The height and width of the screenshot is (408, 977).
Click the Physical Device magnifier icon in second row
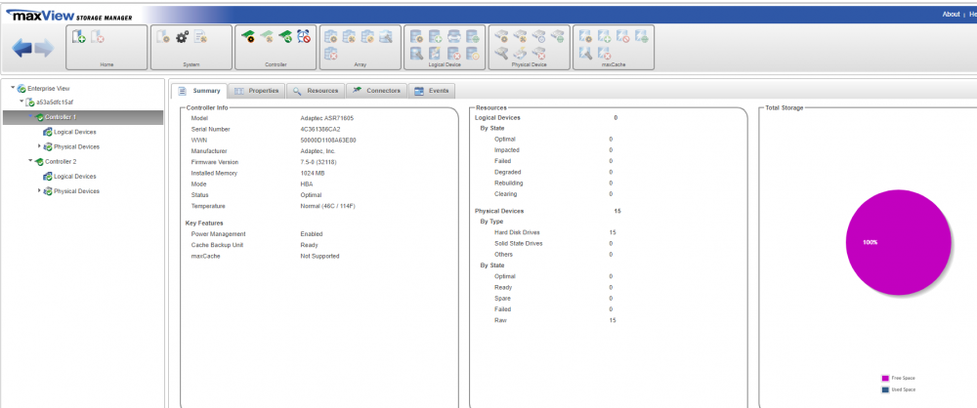(x=502, y=54)
